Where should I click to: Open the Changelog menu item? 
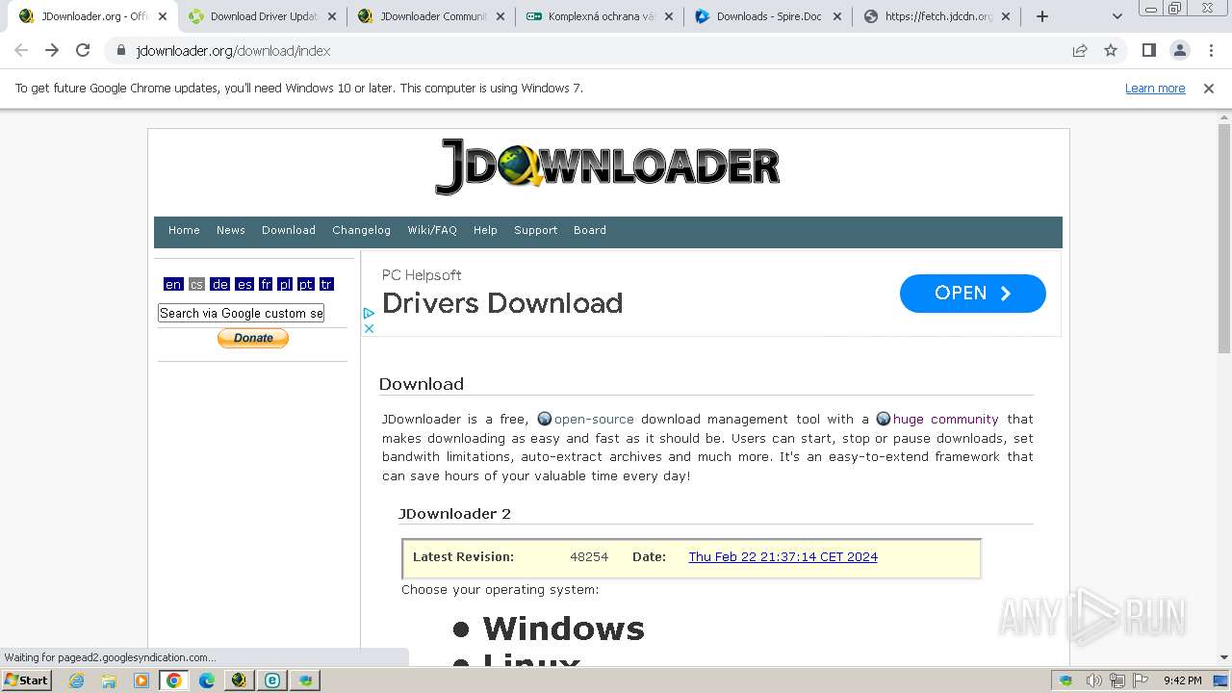[361, 230]
